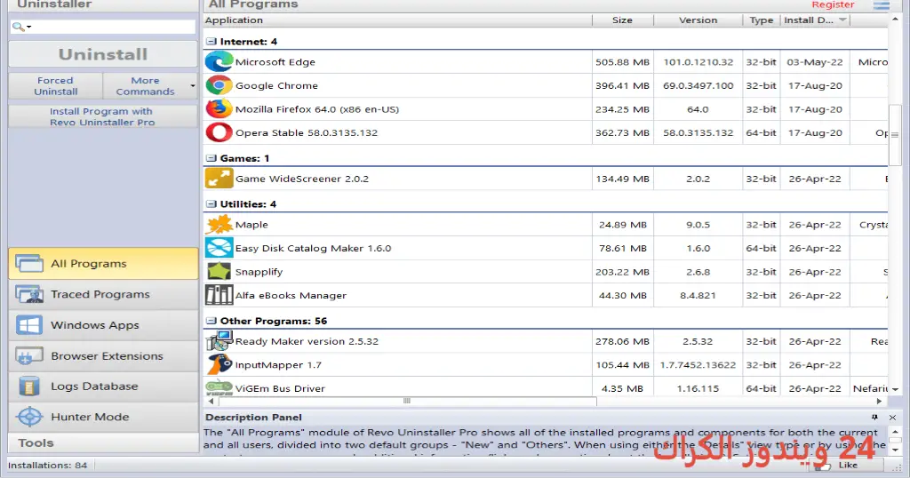Click the Easy Disk Catalog Maker icon
The width and height of the screenshot is (910, 478).
pyautogui.click(x=219, y=248)
